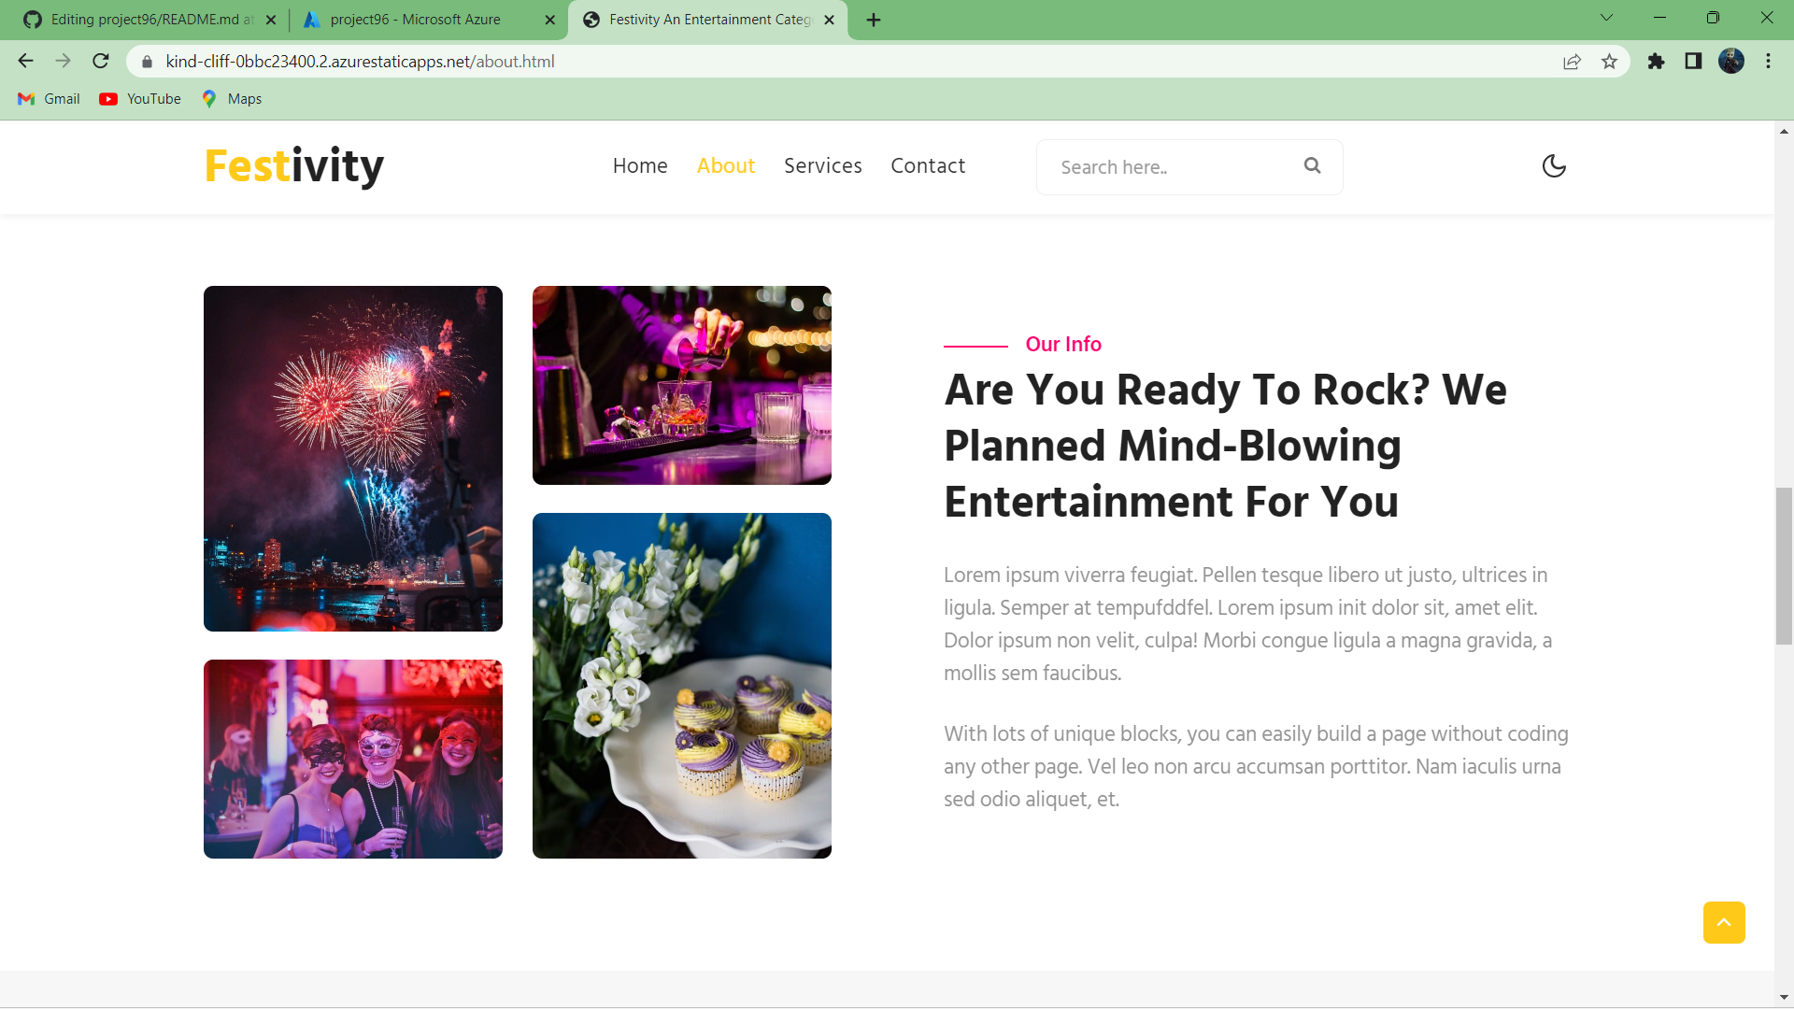Bookmark this page with the star icon
This screenshot has width=1794, height=1009.
1609,62
